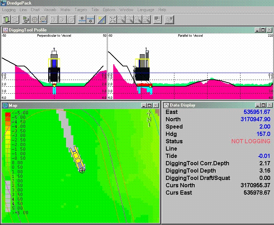Click the cursor pointer toolbar icon
274x225 pixels.
tap(169, 20)
